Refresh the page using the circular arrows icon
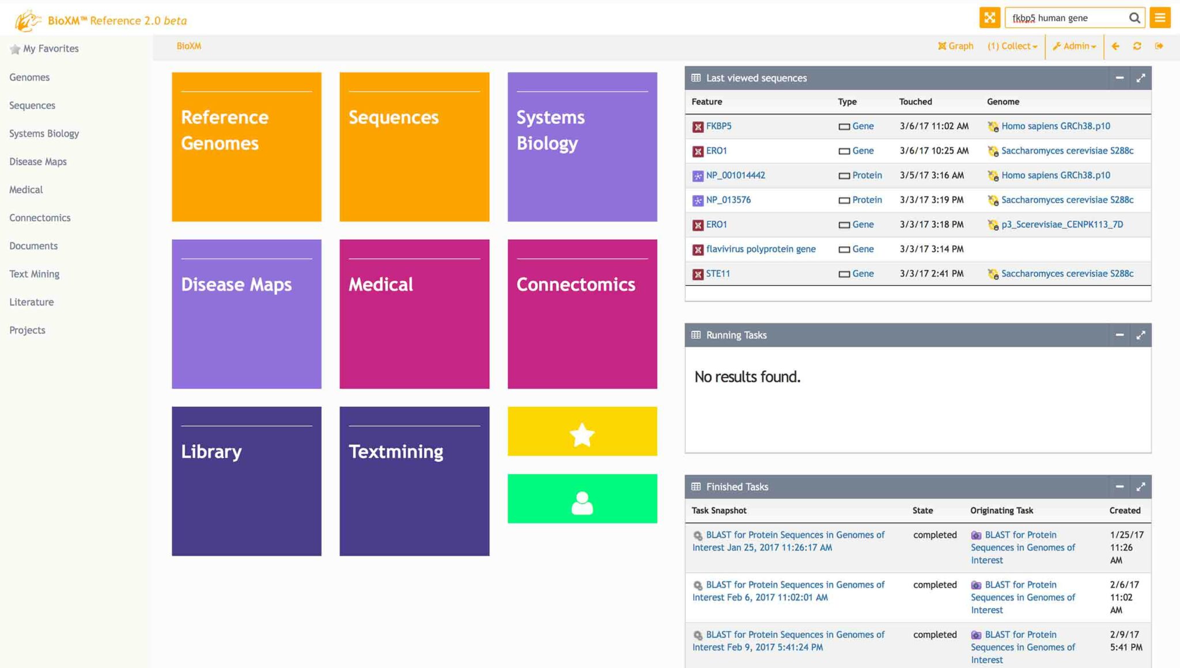This screenshot has height=668, width=1180. (1137, 47)
